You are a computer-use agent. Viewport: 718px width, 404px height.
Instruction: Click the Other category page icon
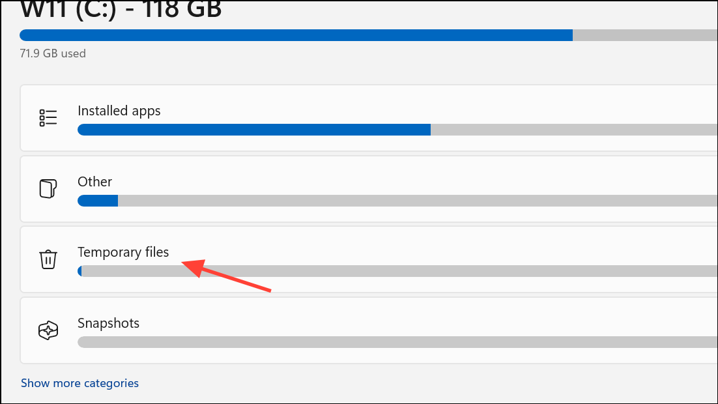[48, 188]
